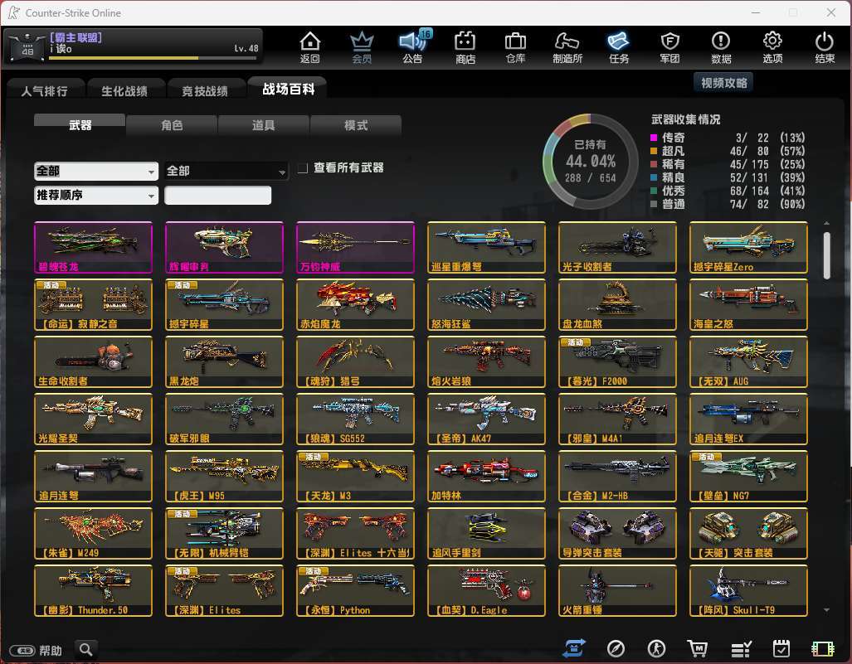Open the 推荐顺序 sort dropdown
Image resolution: width=852 pixels, height=664 pixels.
click(96, 195)
